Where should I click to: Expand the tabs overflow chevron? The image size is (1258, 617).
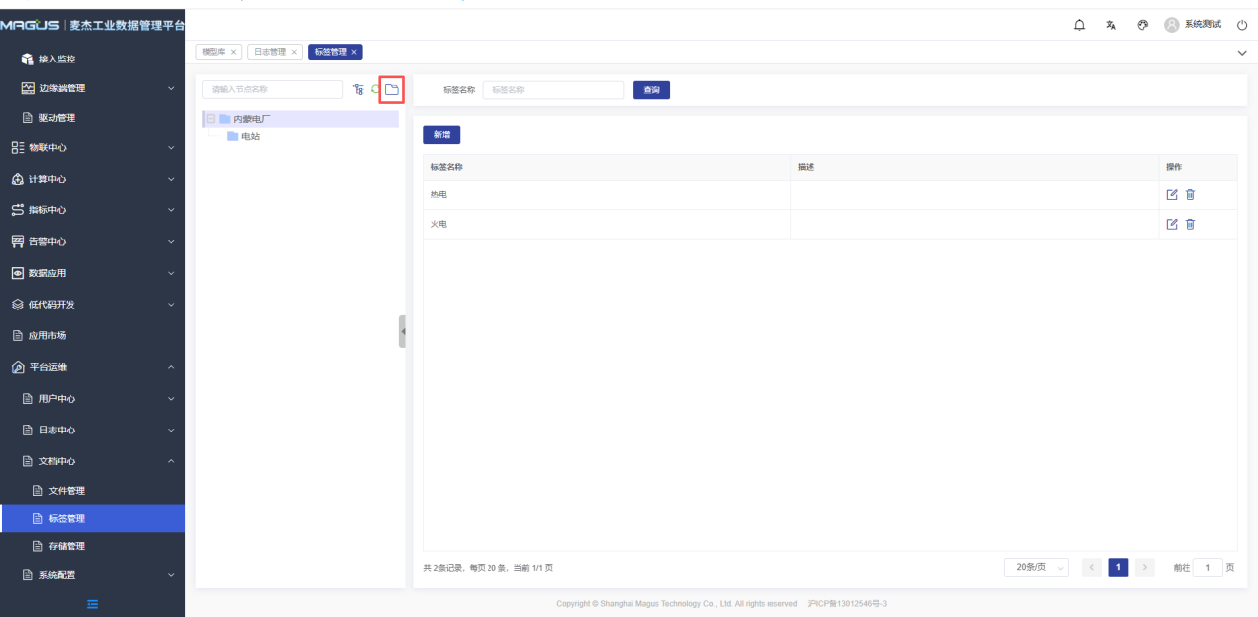[1241, 52]
